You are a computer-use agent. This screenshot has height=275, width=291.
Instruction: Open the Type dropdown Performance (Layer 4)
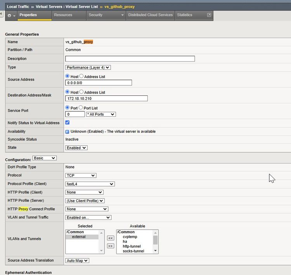coord(88,67)
